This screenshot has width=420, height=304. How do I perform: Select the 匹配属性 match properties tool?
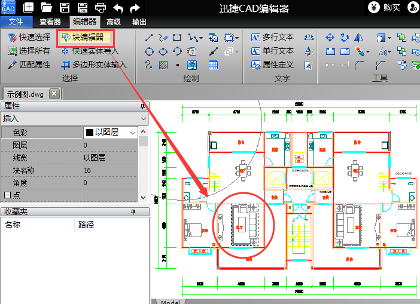29,65
